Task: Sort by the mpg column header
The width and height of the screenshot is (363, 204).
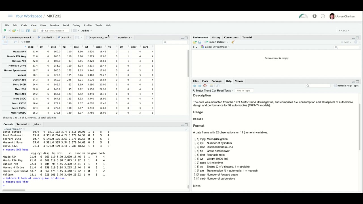Action: click(31, 47)
